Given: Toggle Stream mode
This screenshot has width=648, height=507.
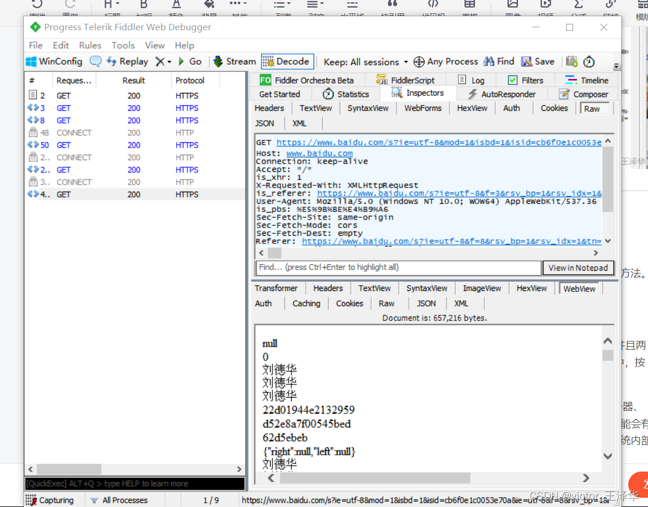Looking at the screenshot, I should pyautogui.click(x=235, y=62).
